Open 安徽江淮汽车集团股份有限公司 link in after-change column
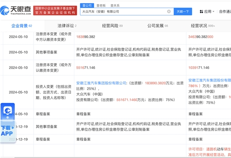 click(x=210, y=80)
